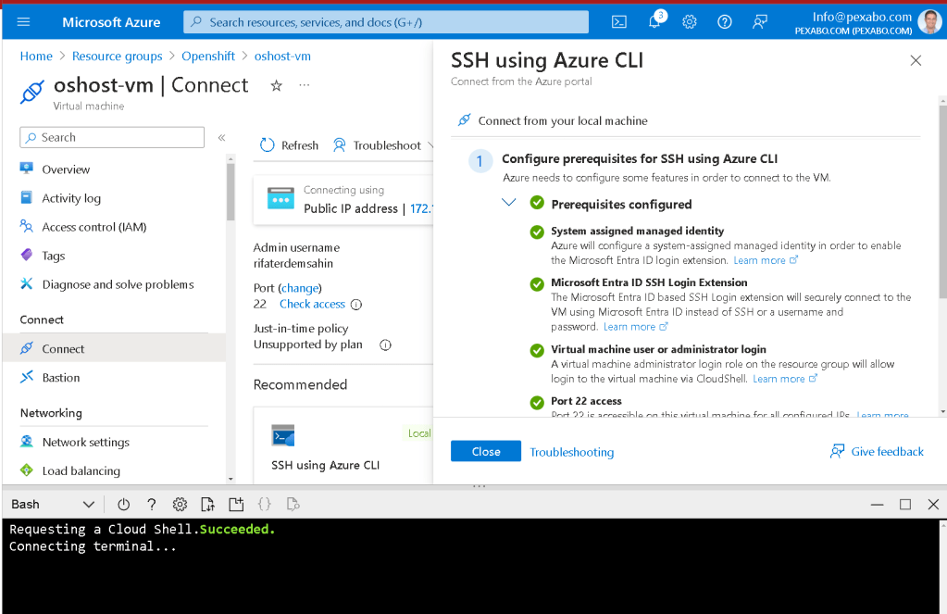Favorite oshost-vm with the star icon
Viewport: 947px width, 614px height.
(x=276, y=86)
